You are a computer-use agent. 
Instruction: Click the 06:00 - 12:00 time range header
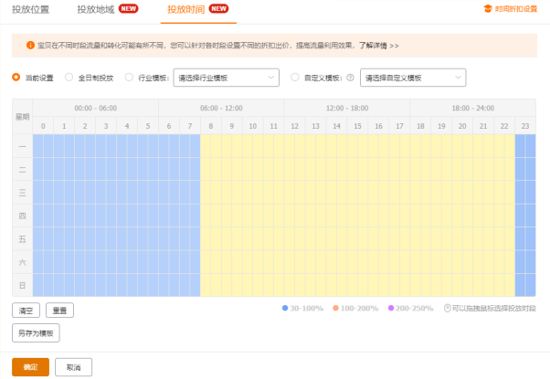pos(221,108)
